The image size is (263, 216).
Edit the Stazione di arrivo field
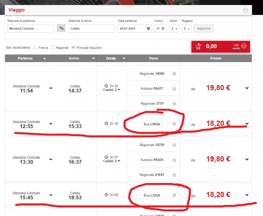[x=92, y=28]
